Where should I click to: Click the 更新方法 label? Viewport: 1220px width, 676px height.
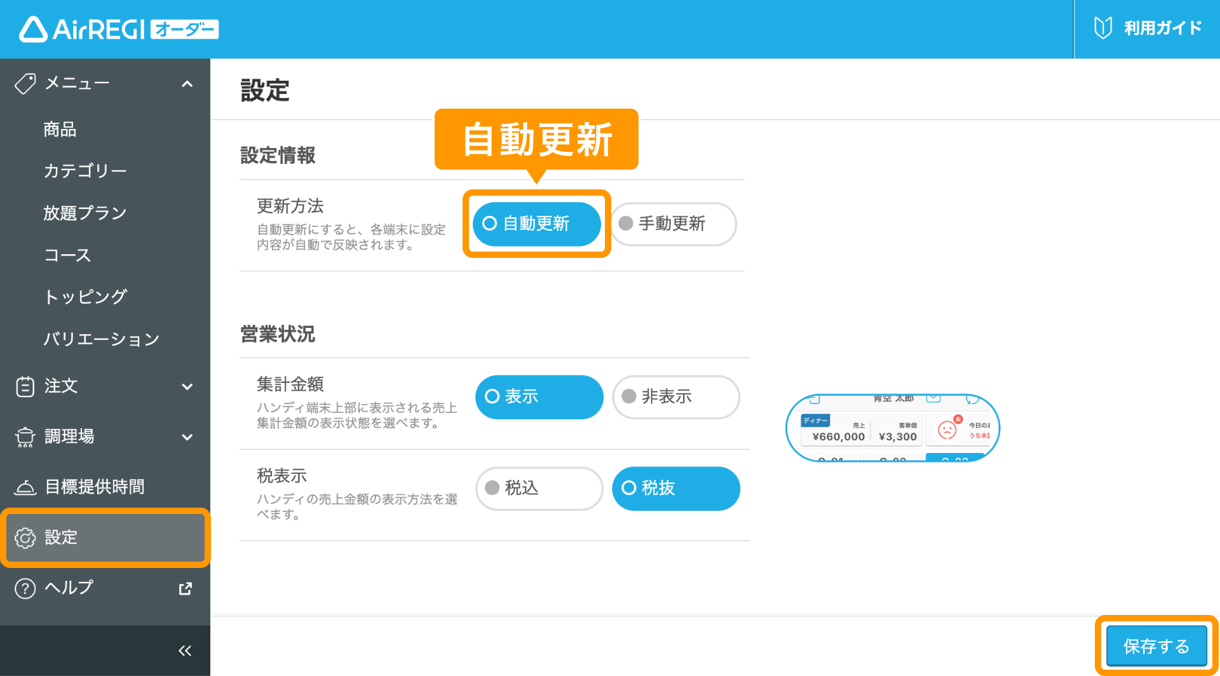coord(290,206)
